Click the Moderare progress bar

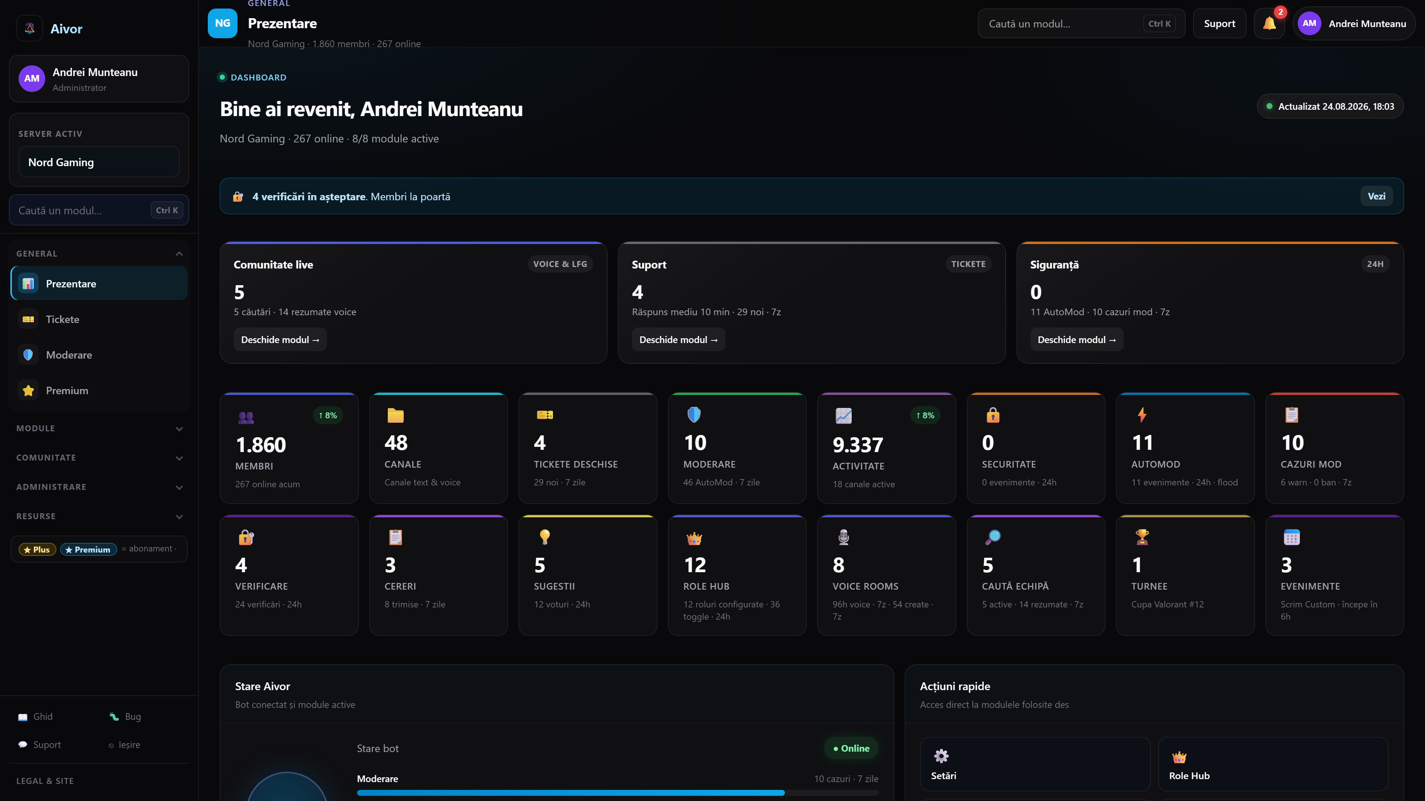[x=617, y=793]
